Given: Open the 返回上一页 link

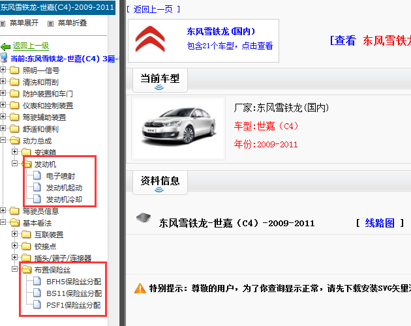Looking at the screenshot, I should (x=153, y=9).
